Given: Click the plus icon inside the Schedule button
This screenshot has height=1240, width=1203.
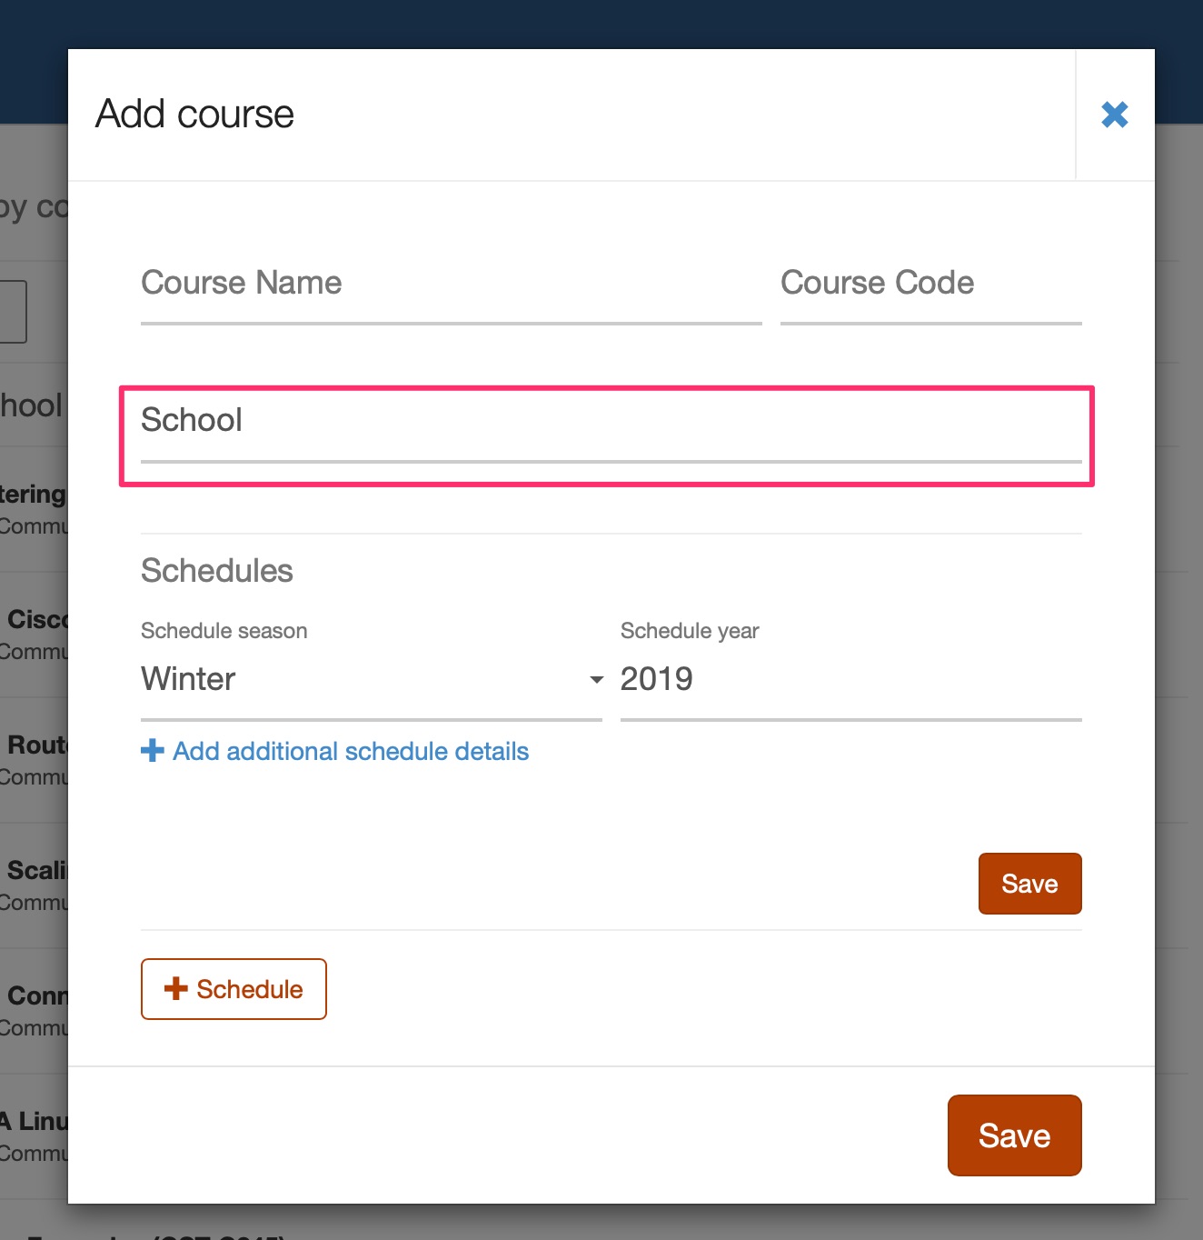Looking at the screenshot, I should click(x=175, y=989).
